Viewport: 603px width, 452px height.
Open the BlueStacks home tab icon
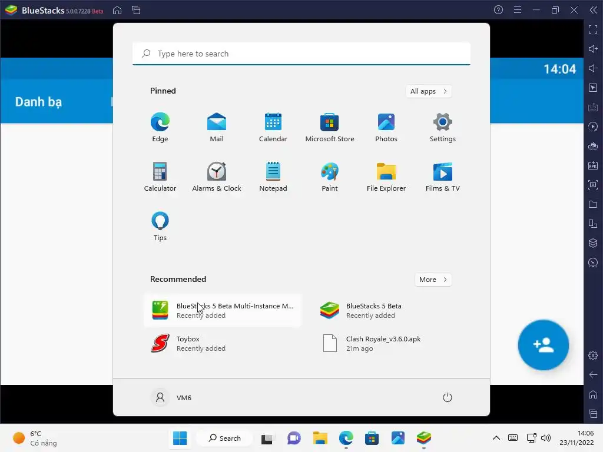[117, 10]
